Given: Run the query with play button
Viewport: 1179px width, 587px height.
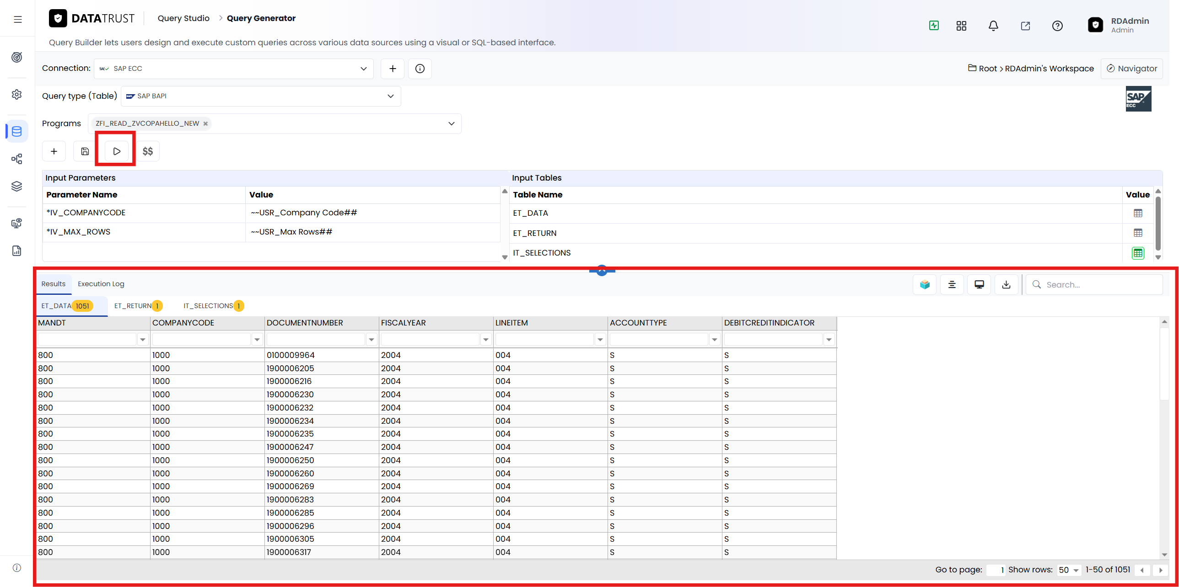Looking at the screenshot, I should point(117,151).
